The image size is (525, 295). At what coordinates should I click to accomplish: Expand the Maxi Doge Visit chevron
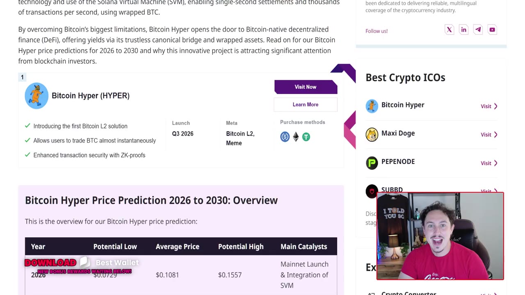coord(495,134)
